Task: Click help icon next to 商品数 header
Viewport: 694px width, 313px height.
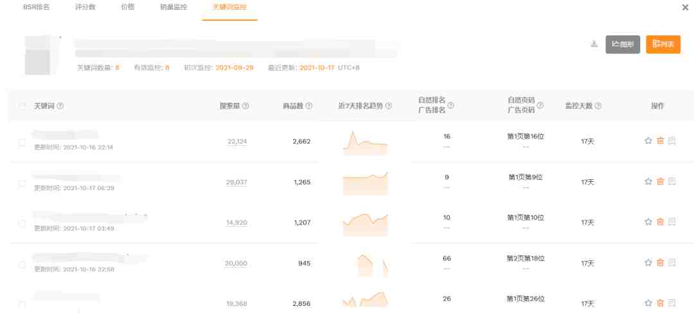Action: click(309, 106)
